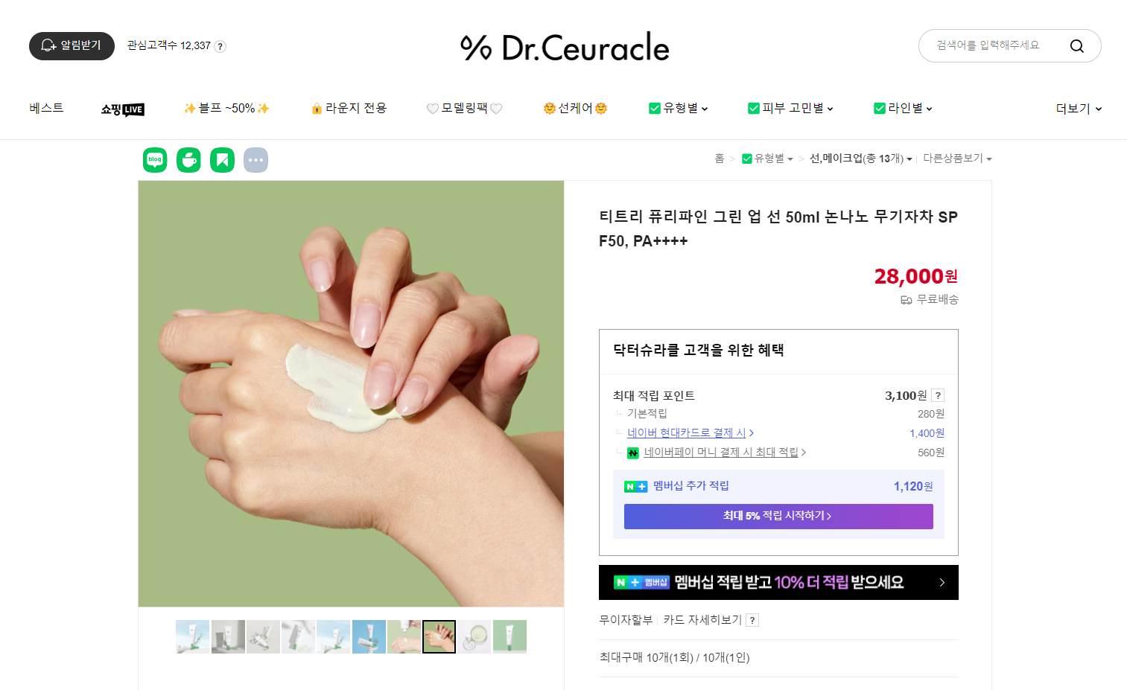The width and height of the screenshot is (1127, 690).
Task: Open more share options ellipsis icon
Action: point(255,160)
